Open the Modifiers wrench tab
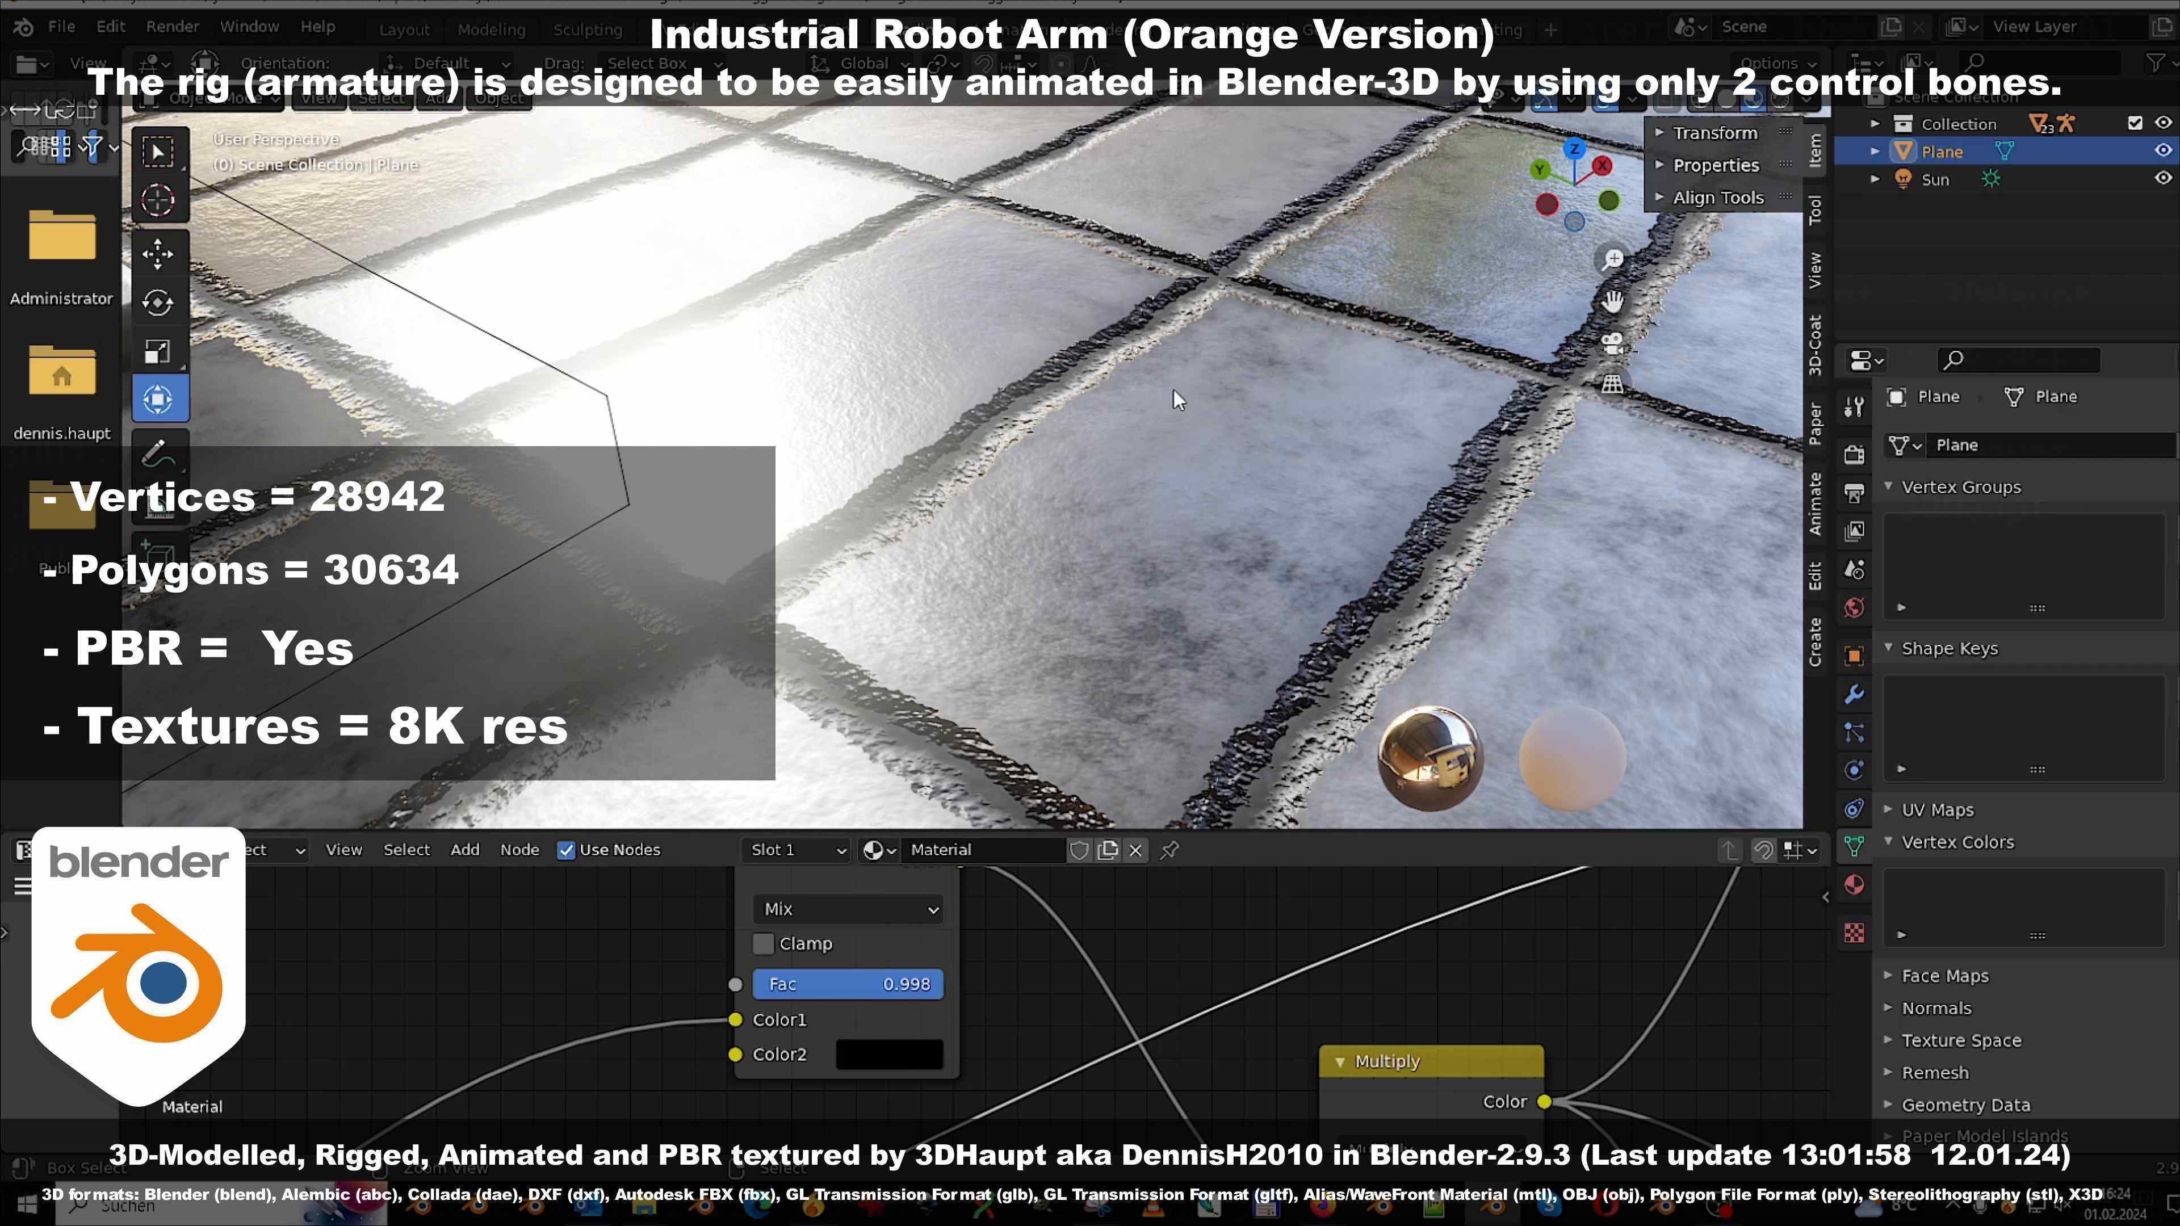The width and height of the screenshot is (2180, 1226). tap(1854, 695)
